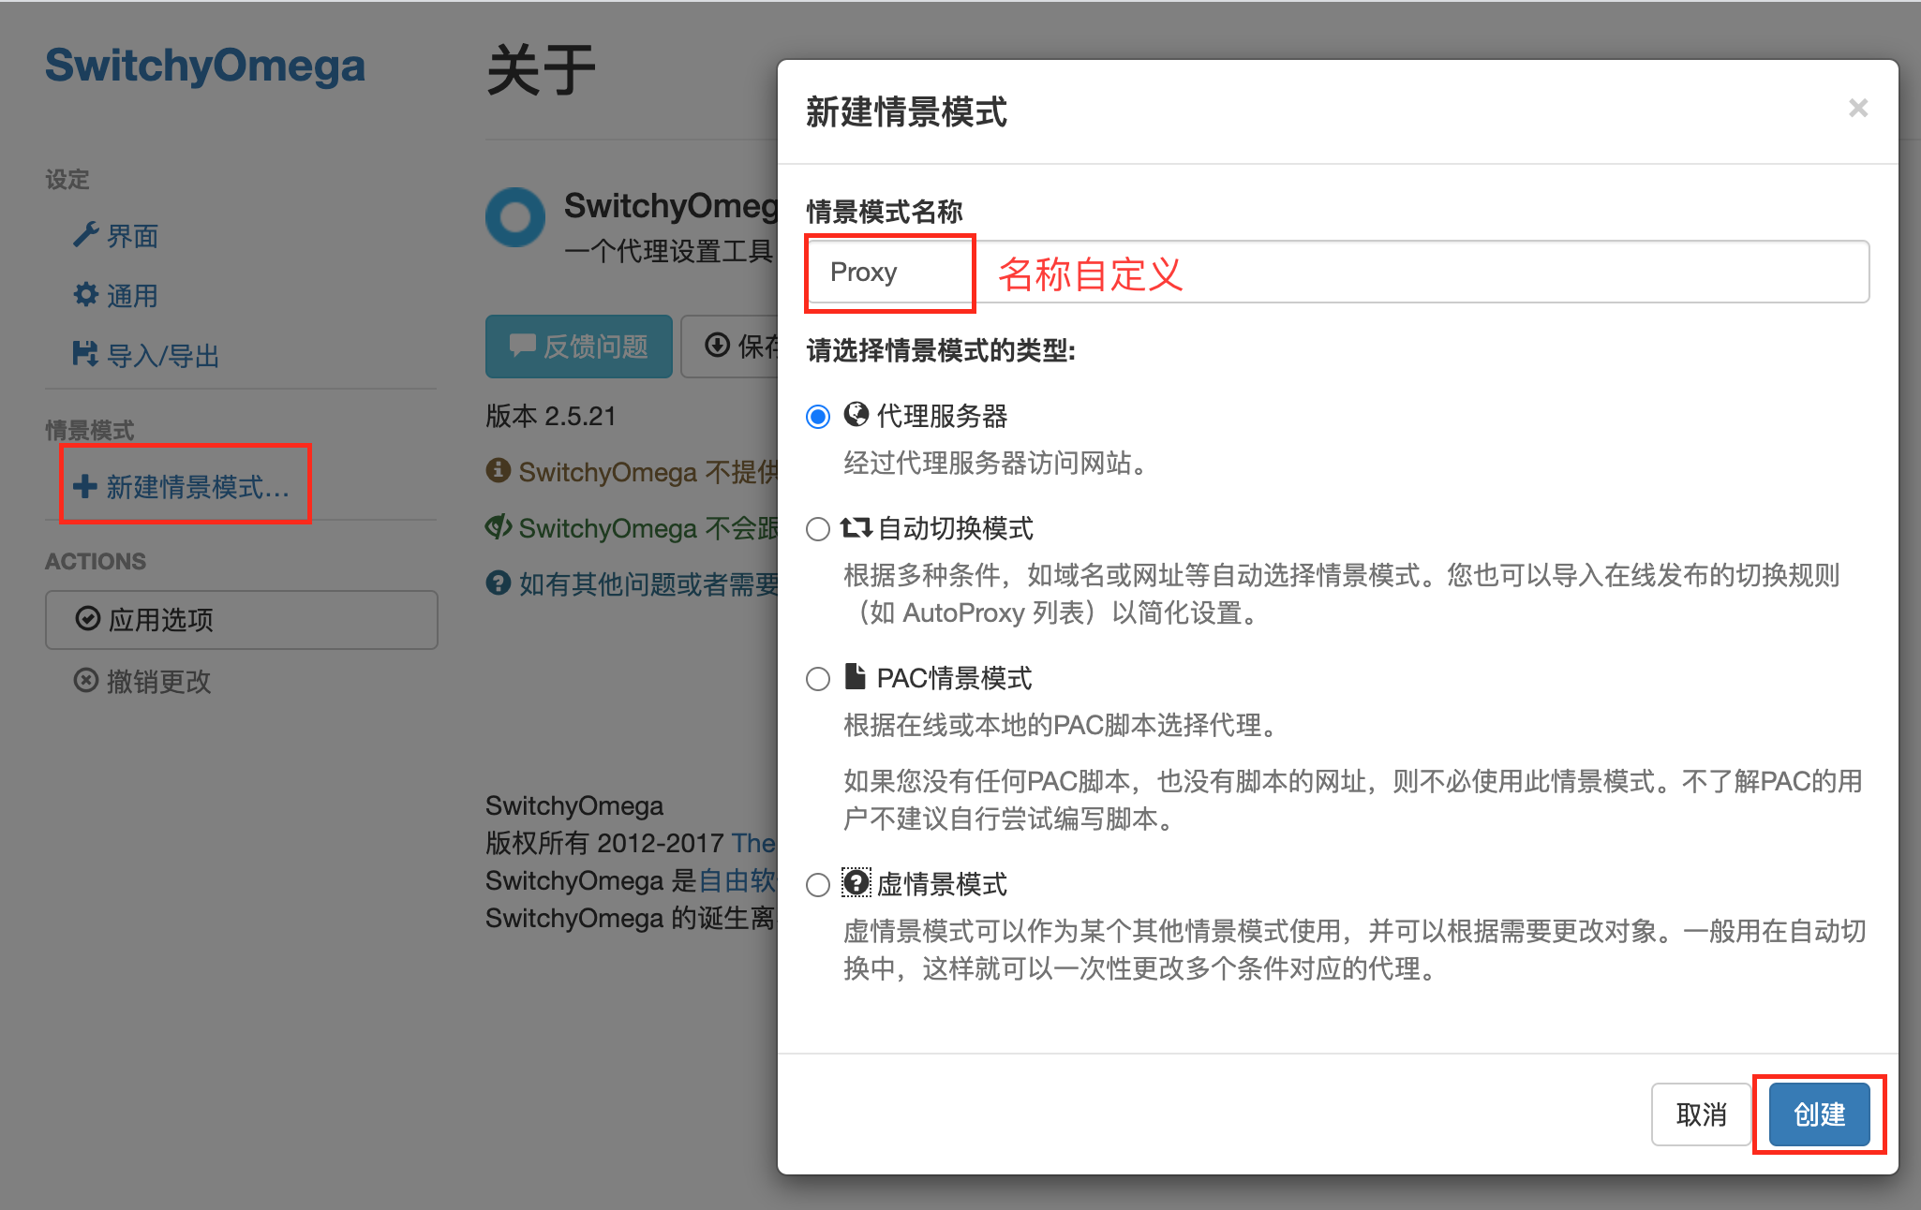Click the 自动切换模式 option label
The height and width of the screenshot is (1210, 1921).
pyautogui.click(x=956, y=528)
